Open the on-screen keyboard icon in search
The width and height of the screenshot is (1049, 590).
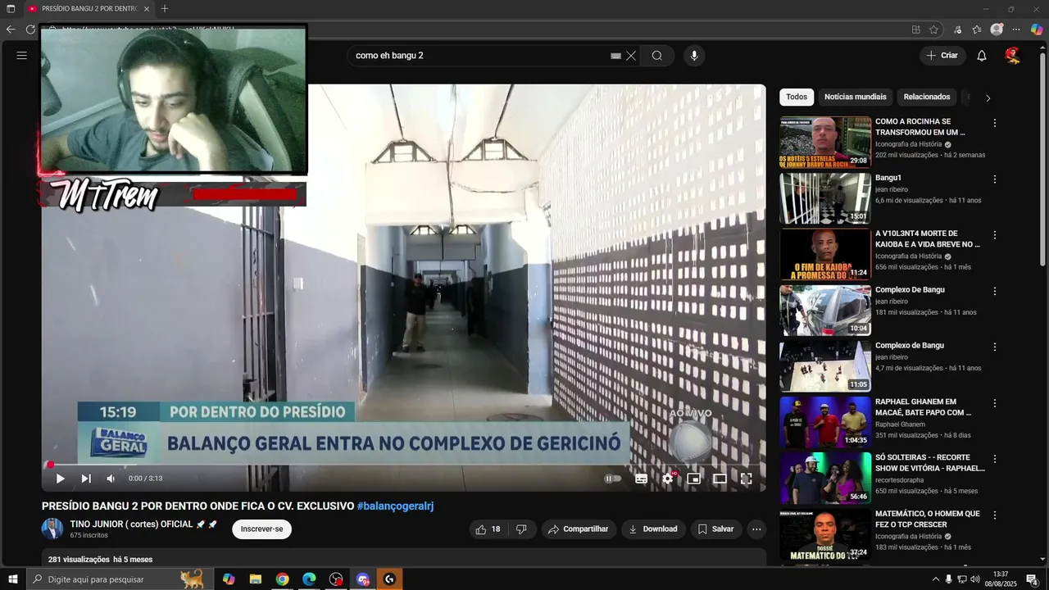615,56
